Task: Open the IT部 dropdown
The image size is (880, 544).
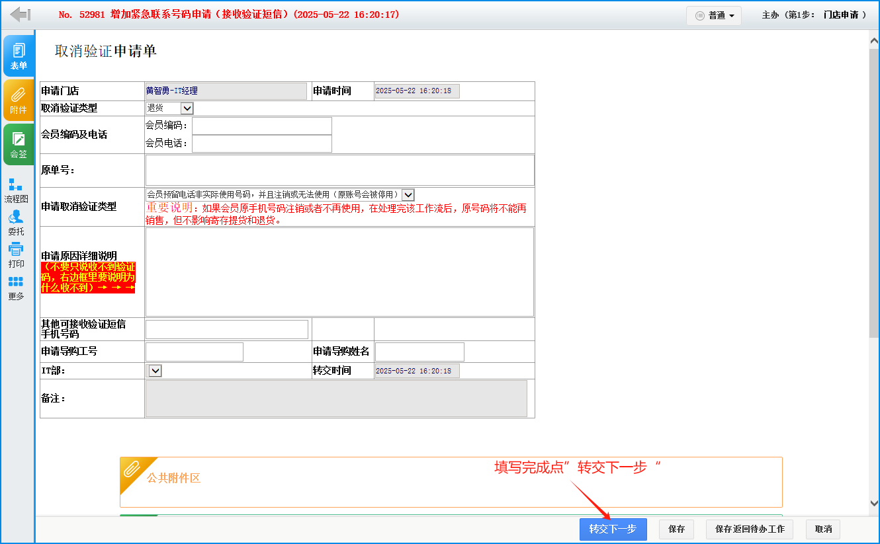Action: click(155, 371)
